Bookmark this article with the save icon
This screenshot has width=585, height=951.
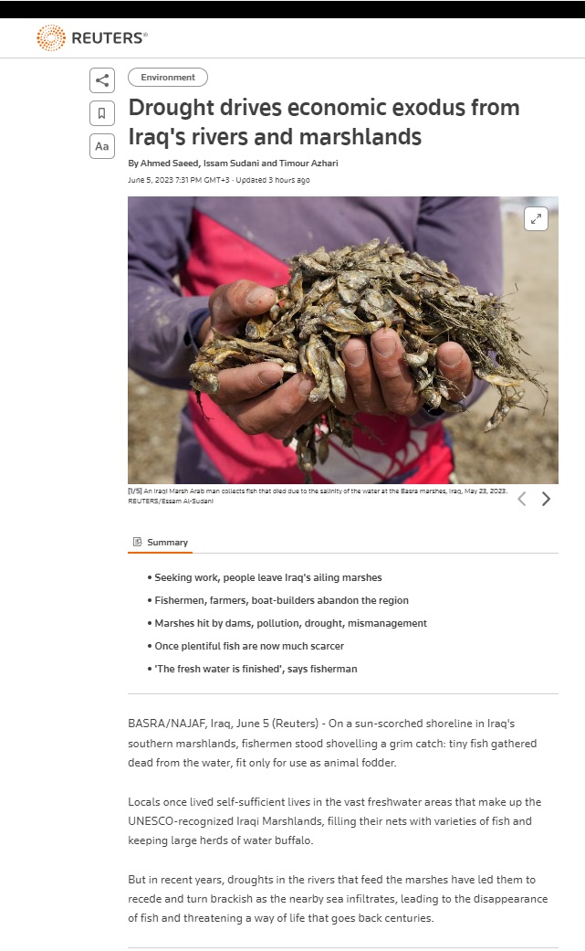tap(101, 112)
